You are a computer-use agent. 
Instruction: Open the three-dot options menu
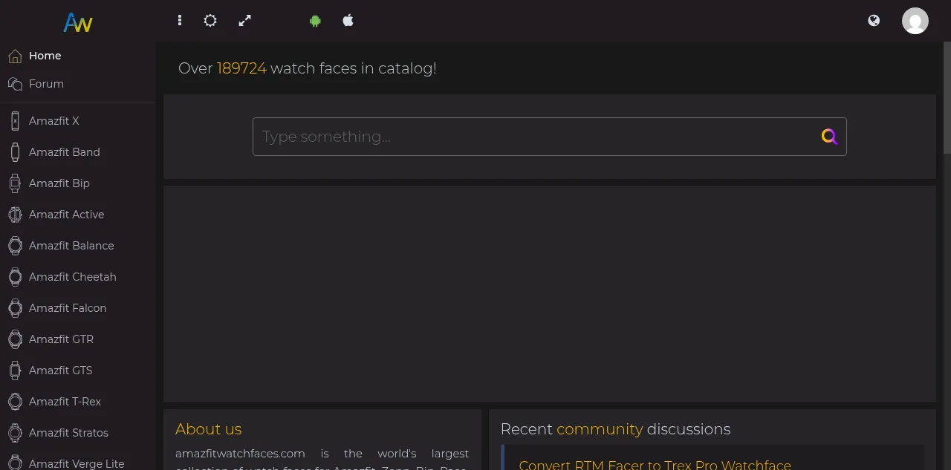tap(180, 21)
